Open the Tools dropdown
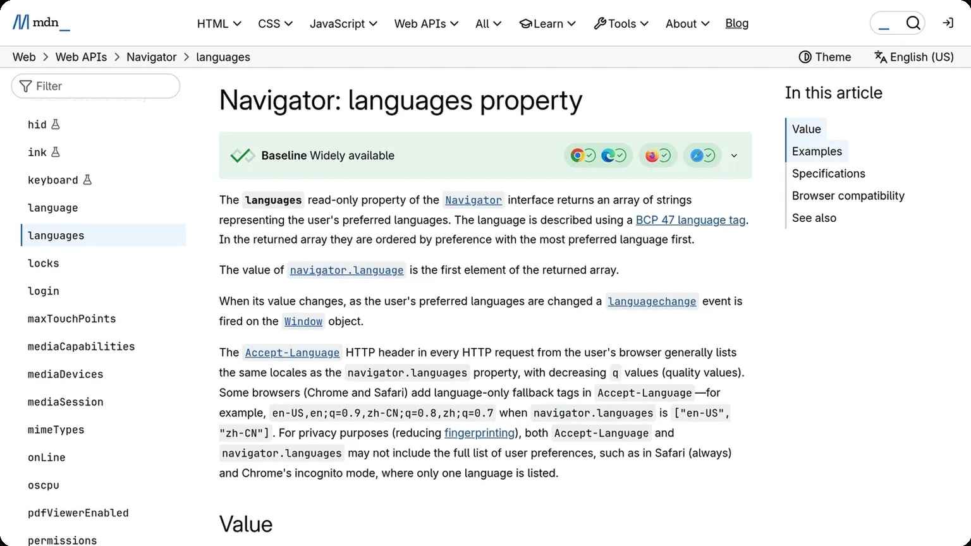 coord(621,23)
